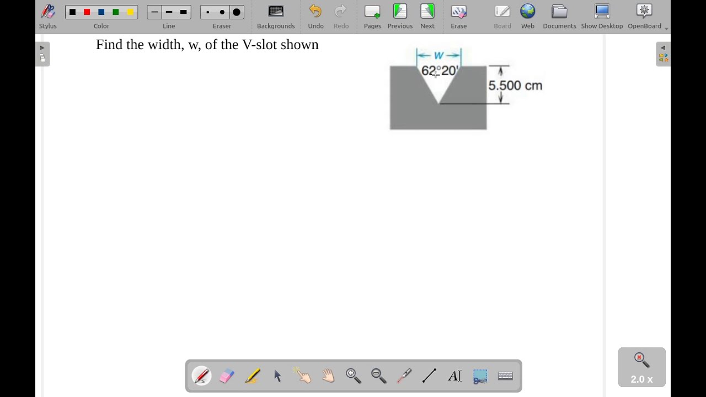The image size is (706, 397).
Task: Expand the left page thumbnails panel
Action: pos(42,54)
